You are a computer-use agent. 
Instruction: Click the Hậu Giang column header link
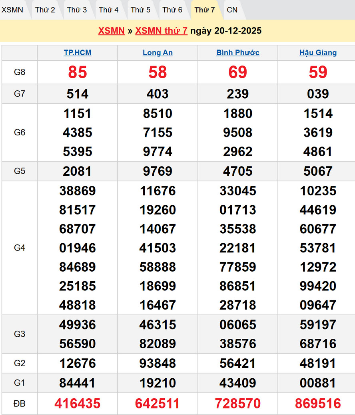[318, 53]
